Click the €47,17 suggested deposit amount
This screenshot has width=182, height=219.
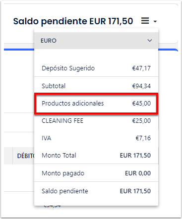coord(141,68)
